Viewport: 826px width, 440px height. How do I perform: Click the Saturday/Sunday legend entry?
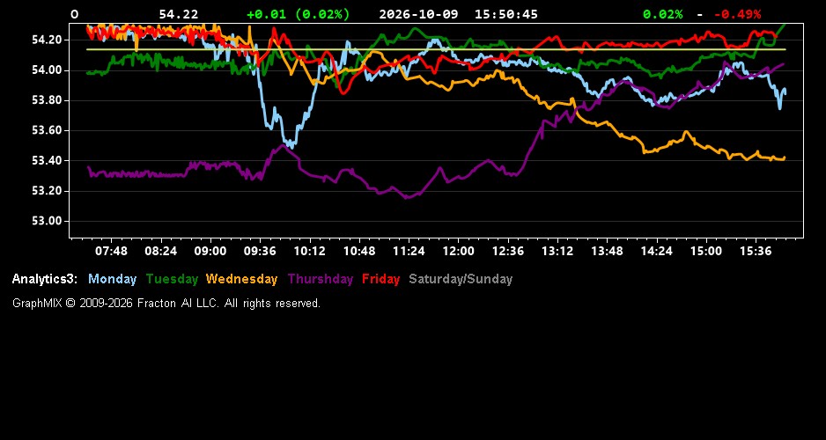point(461,279)
